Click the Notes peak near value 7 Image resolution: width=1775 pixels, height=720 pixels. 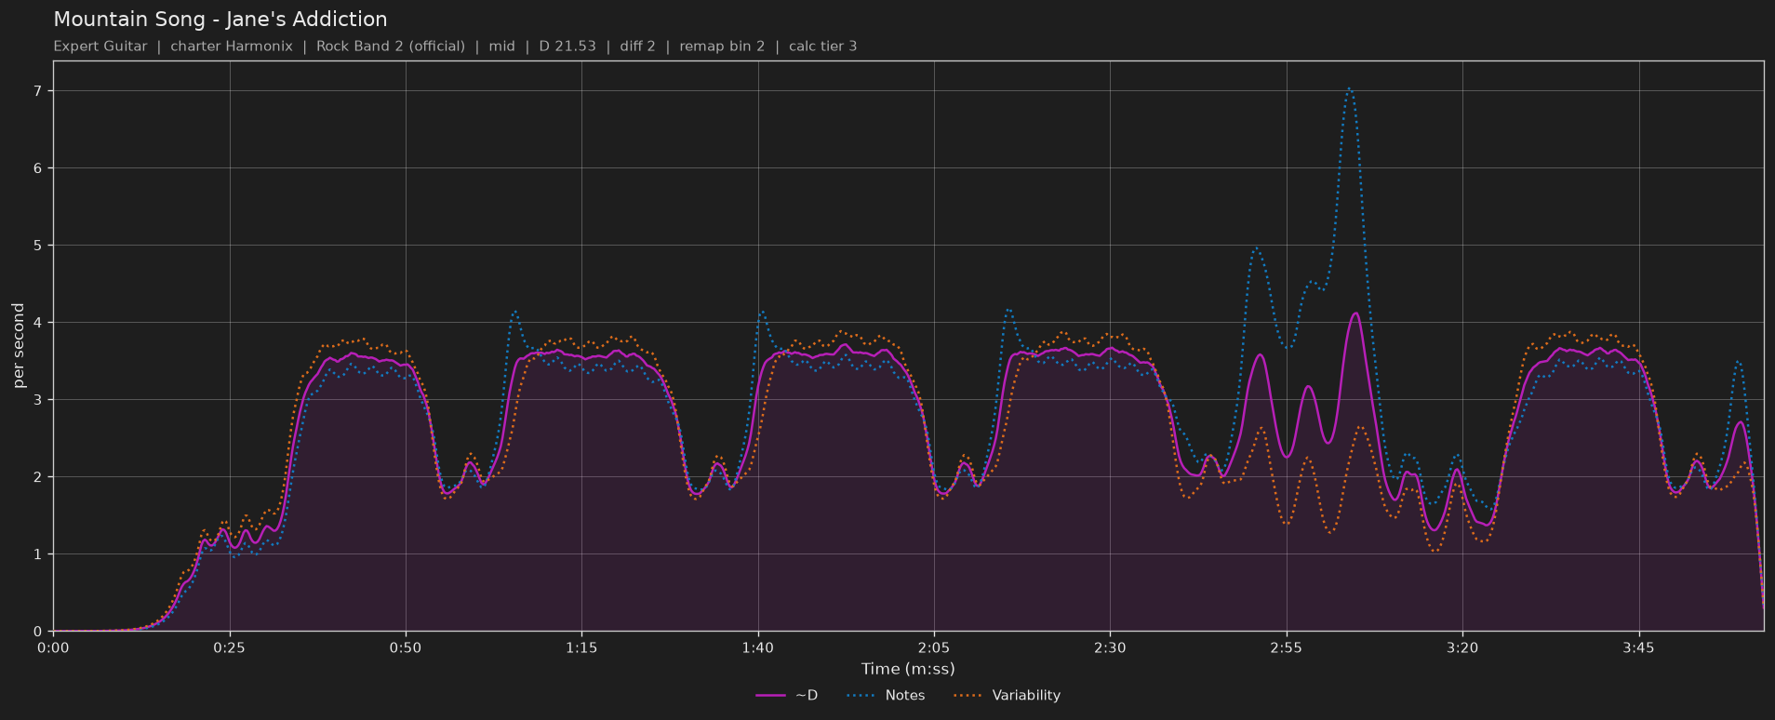[x=1349, y=88]
